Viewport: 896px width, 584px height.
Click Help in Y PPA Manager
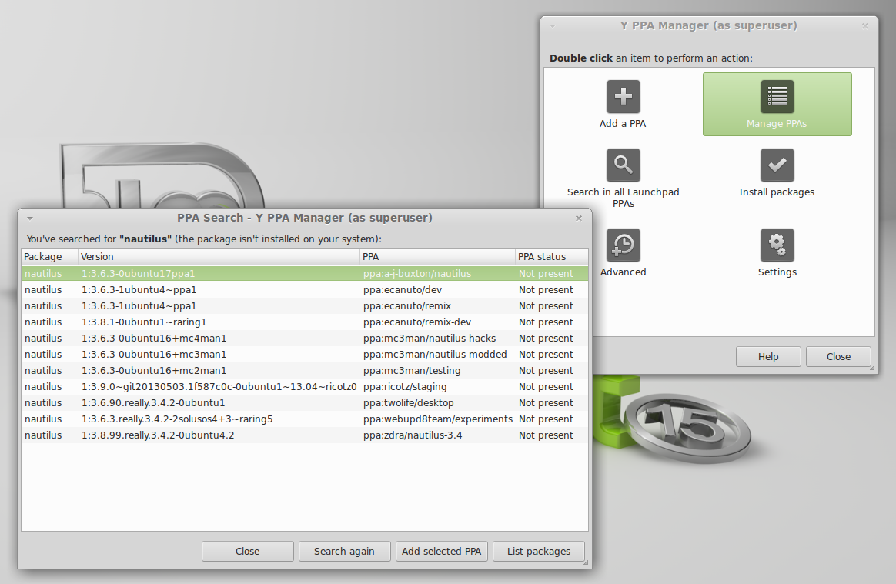[x=768, y=356]
